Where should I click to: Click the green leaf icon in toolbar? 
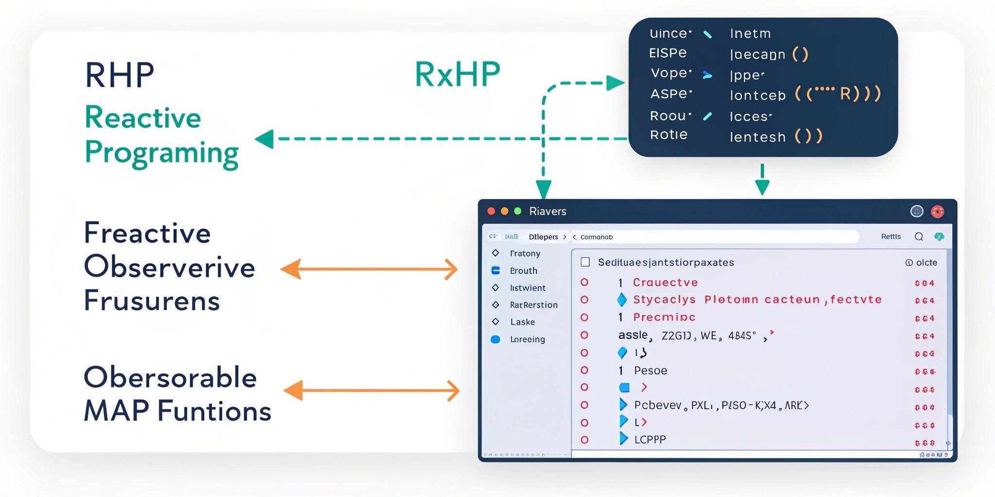pos(939,236)
